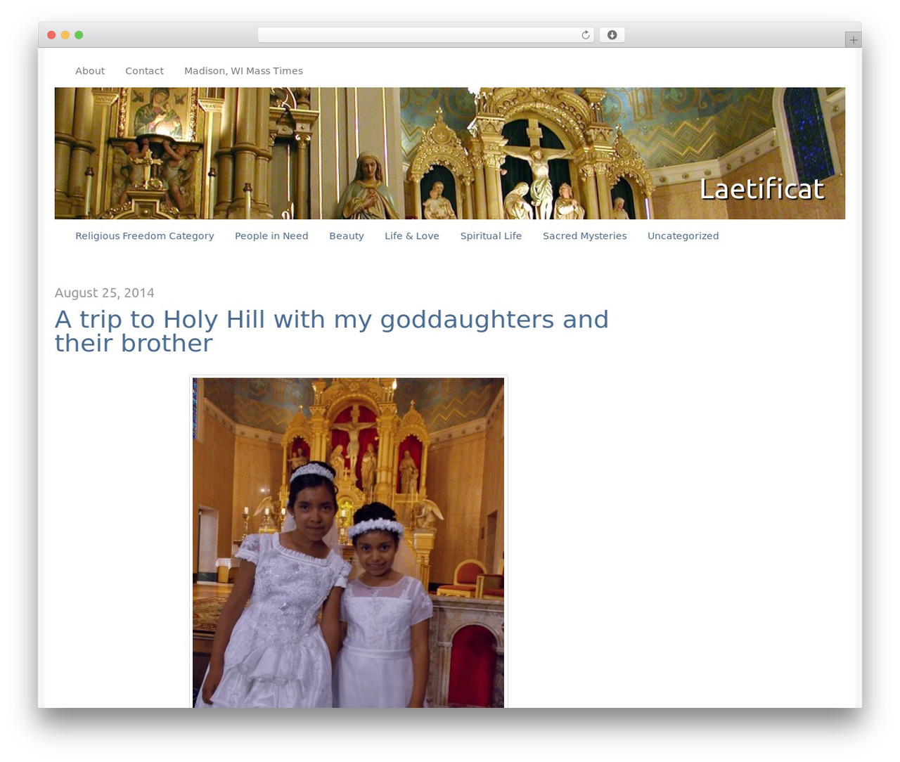Viewport: 900px width, 762px height.
Task: Click the green maximize window dot
Action: 79,35
